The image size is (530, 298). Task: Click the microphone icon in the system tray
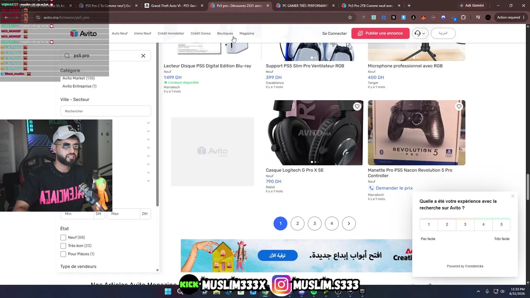click(x=487, y=291)
